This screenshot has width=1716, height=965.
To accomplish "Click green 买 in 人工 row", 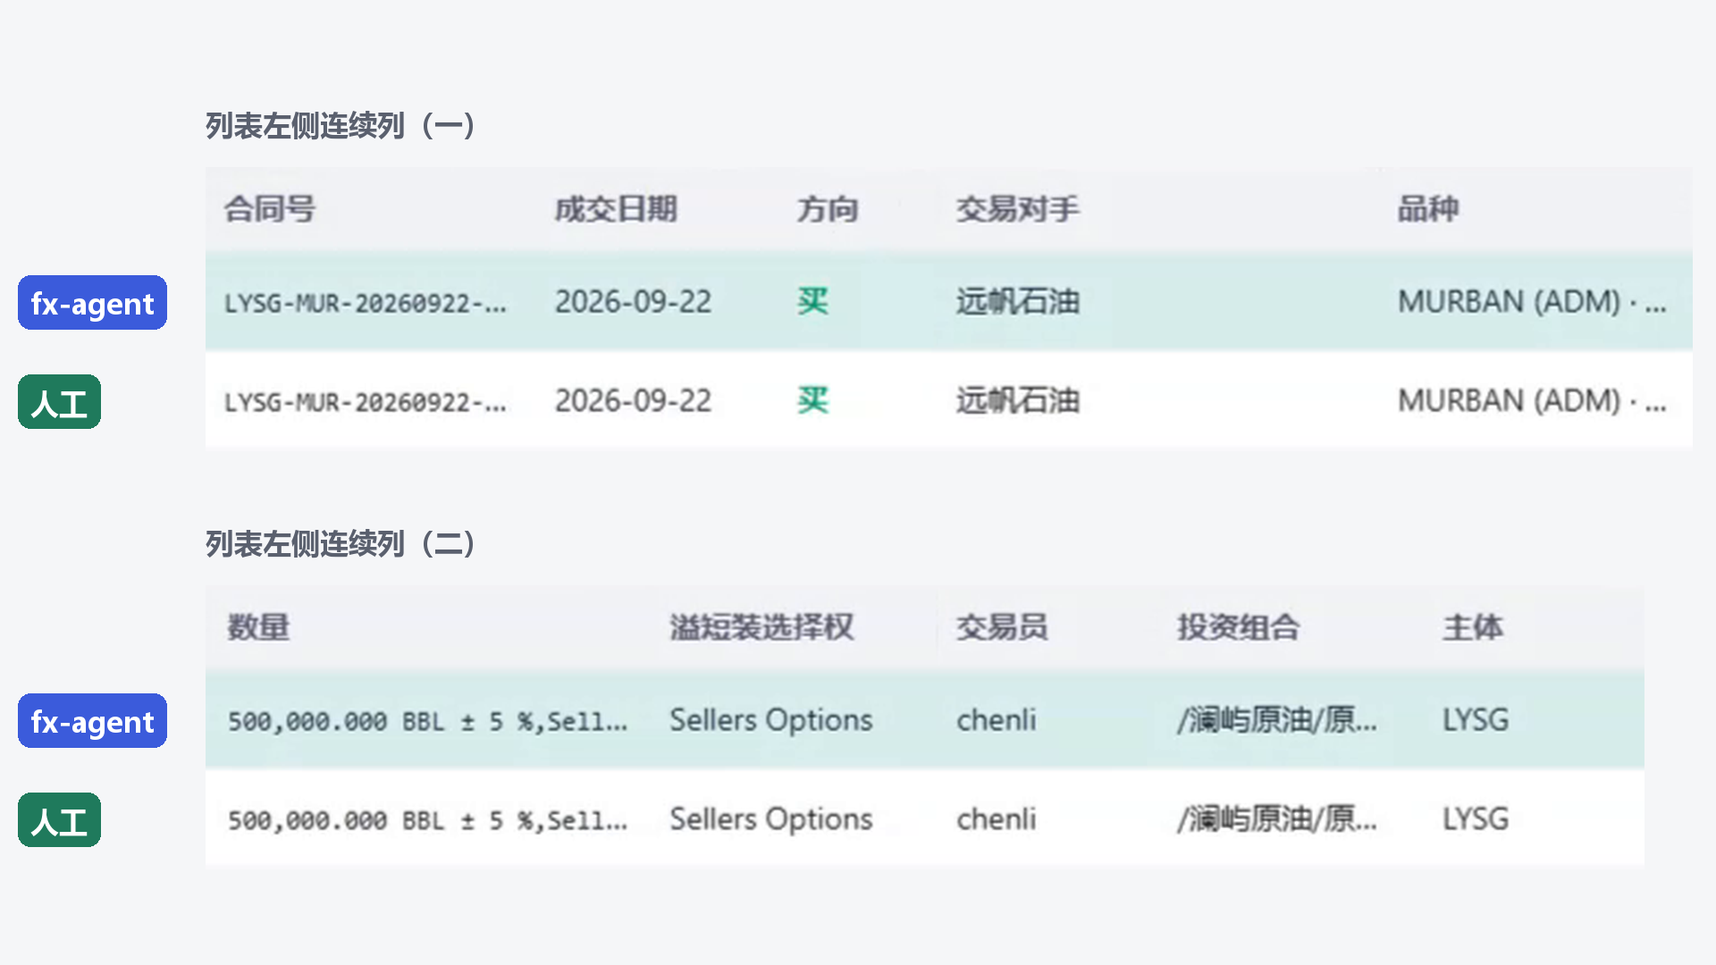I will click(x=812, y=401).
